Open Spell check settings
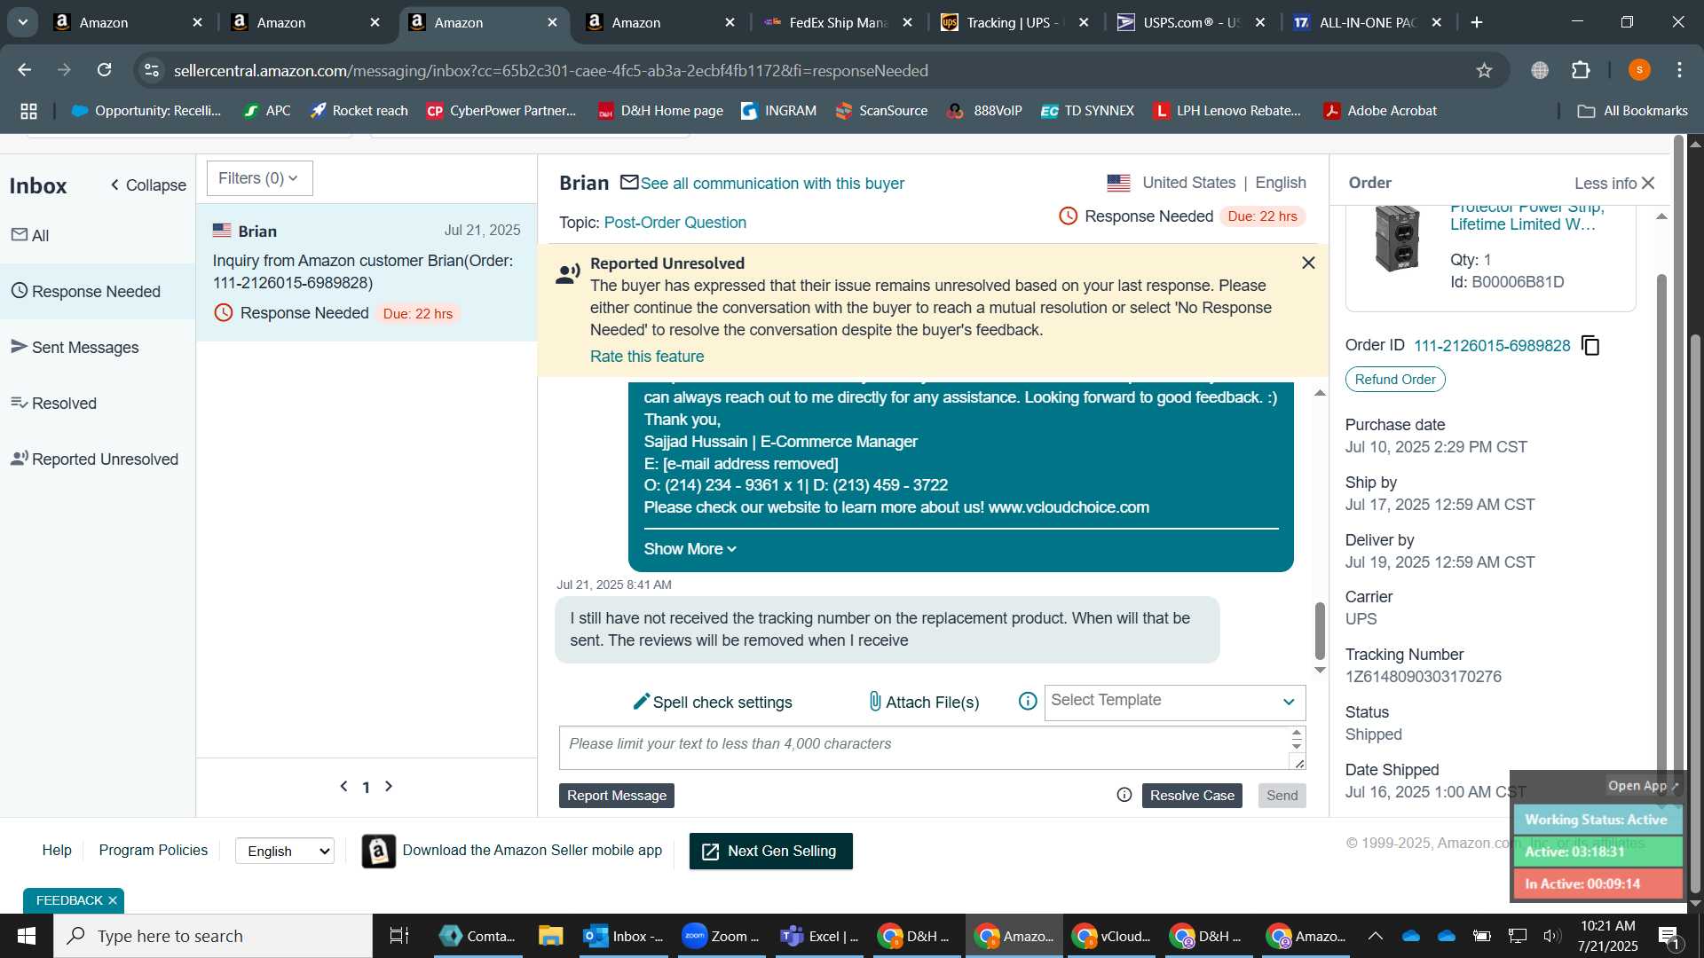This screenshot has width=1704, height=958. click(712, 702)
